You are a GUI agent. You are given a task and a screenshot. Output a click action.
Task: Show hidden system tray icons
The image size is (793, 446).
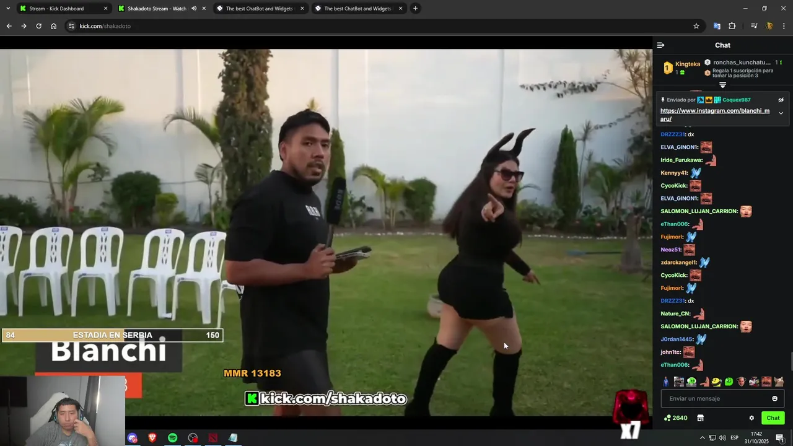[702, 438]
